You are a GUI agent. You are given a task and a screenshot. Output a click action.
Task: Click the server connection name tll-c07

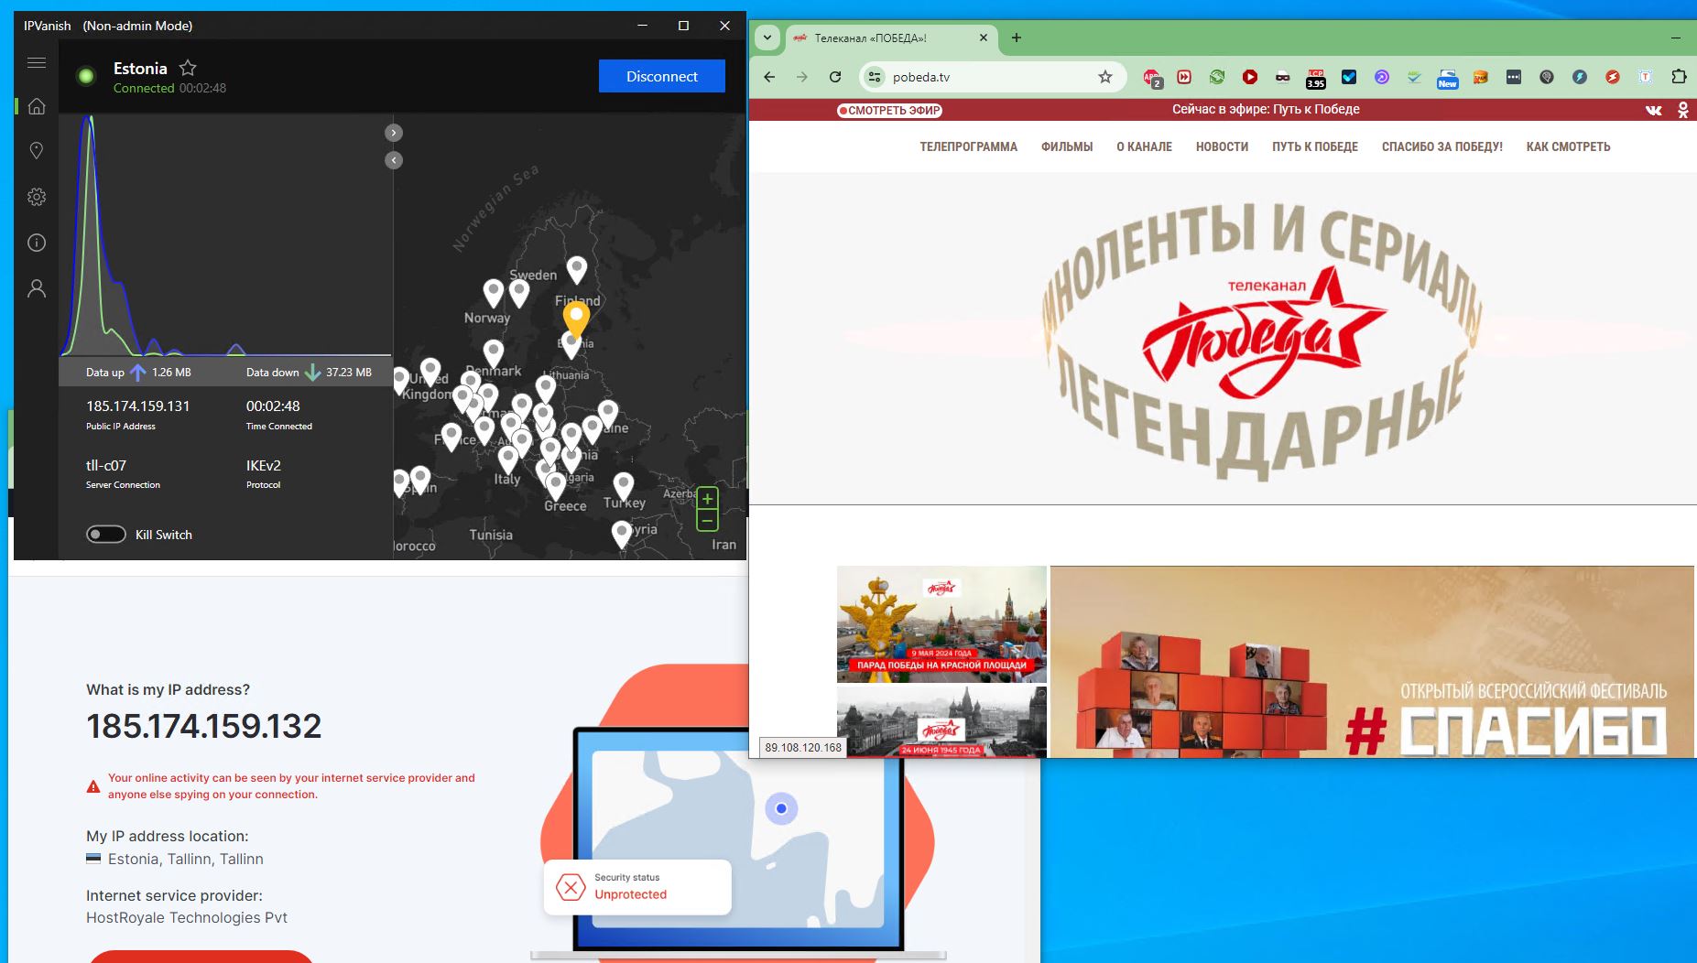click(106, 465)
